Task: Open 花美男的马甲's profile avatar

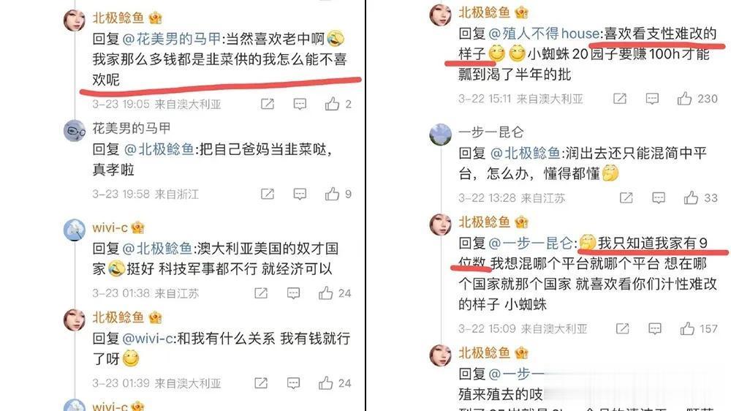Action: pos(75,130)
